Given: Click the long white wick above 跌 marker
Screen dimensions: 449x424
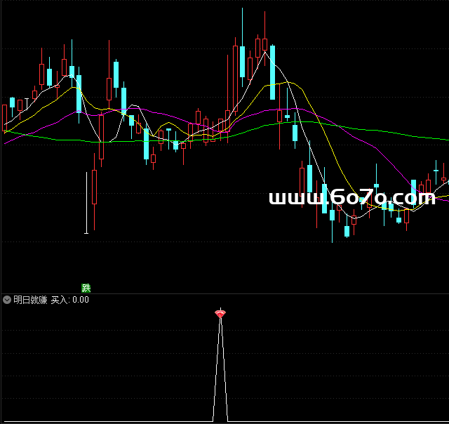Looking at the screenshot, I should pyautogui.click(x=86, y=204).
